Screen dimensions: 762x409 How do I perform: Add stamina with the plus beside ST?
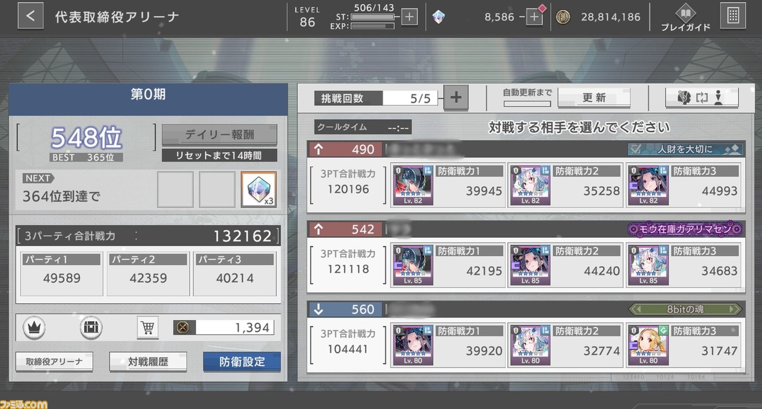(409, 17)
